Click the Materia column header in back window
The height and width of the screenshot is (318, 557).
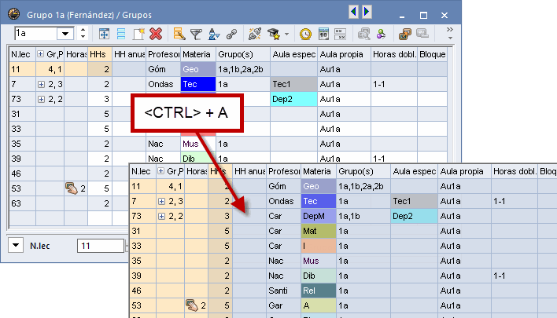198,54
